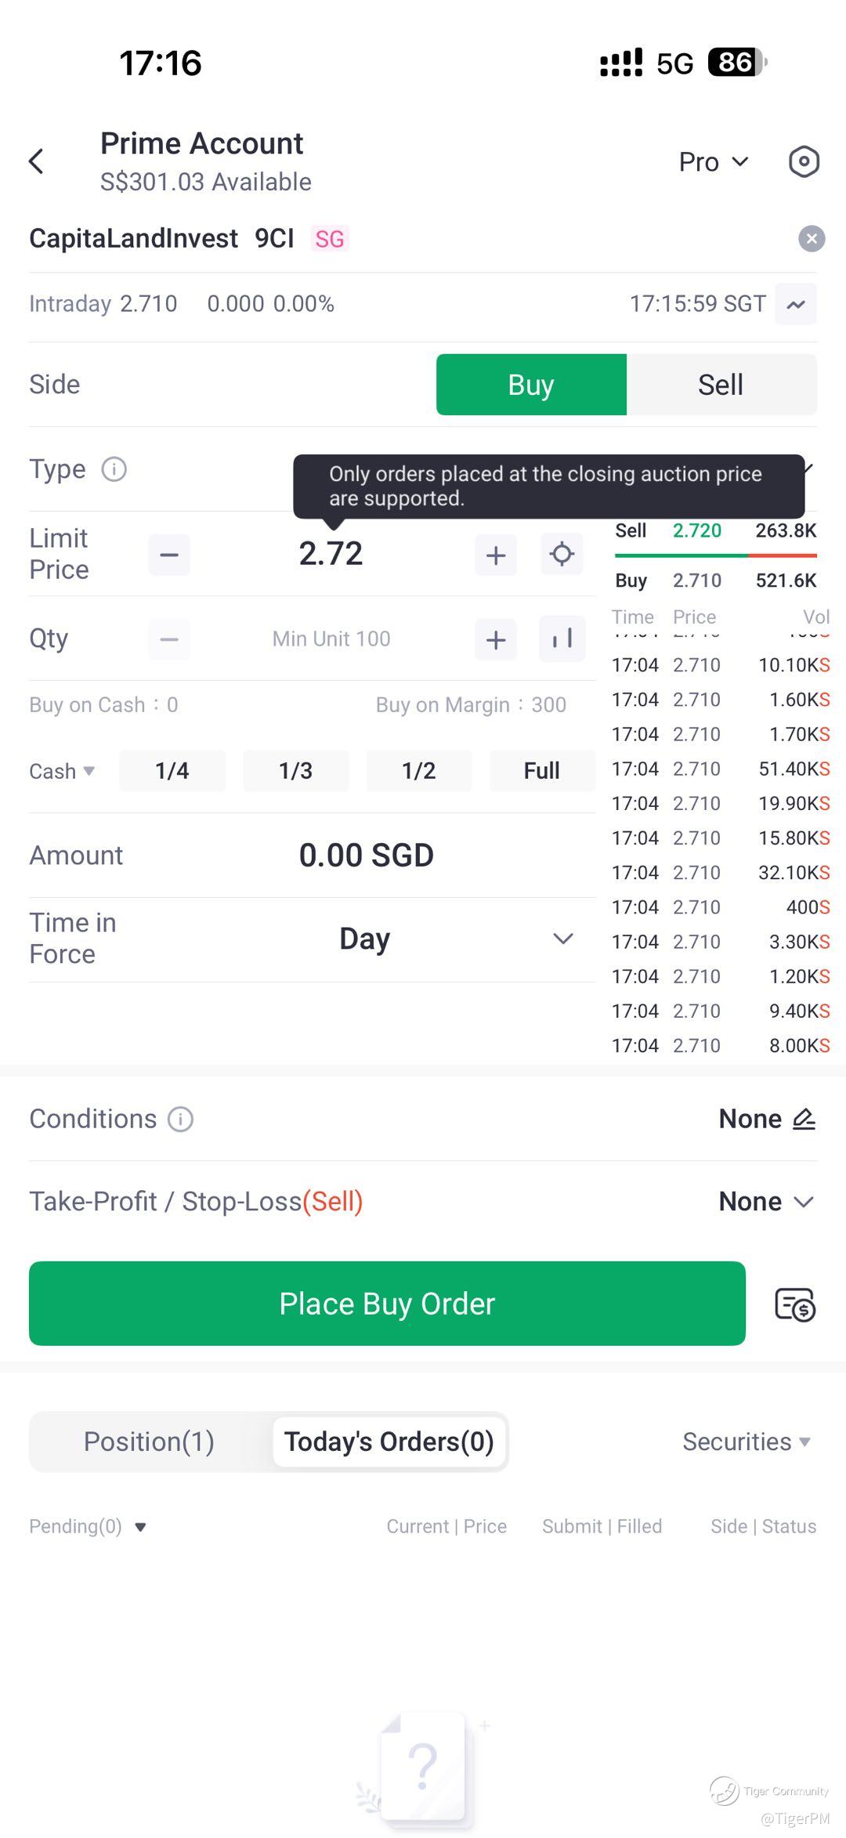Choose the Full quantity option
Viewport: 846px width, 1838px height.
click(542, 771)
